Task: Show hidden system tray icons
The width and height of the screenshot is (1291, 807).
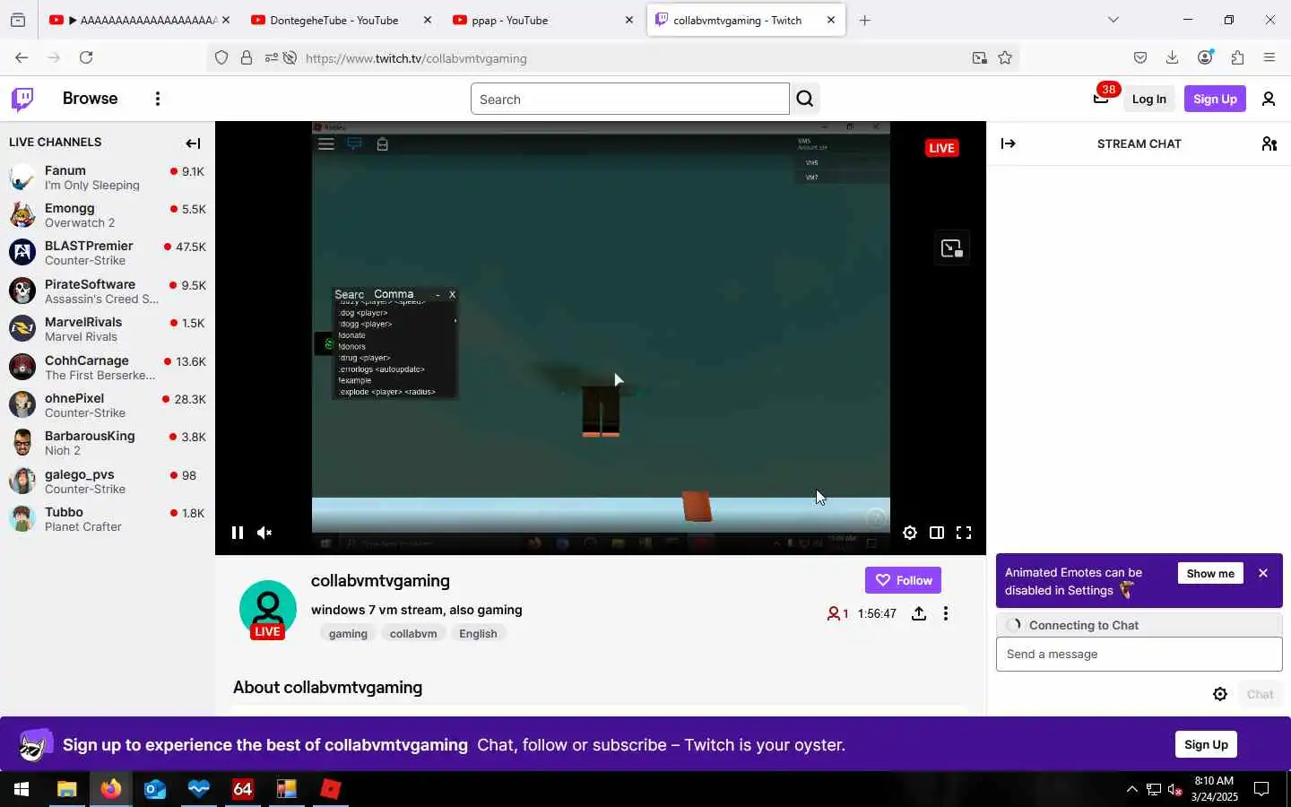Action: pyautogui.click(x=1131, y=789)
